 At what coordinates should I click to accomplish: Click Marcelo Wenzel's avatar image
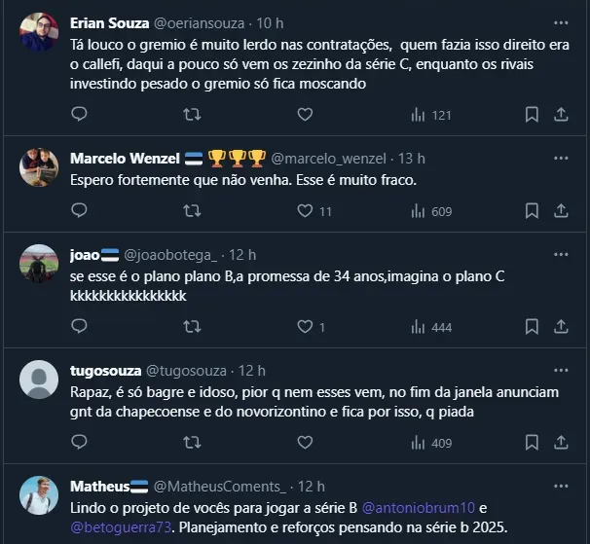pyautogui.click(x=39, y=167)
